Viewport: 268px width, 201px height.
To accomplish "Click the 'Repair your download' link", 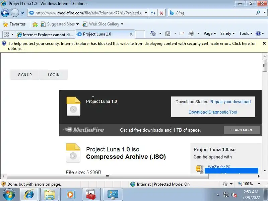I will click(230, 102).
